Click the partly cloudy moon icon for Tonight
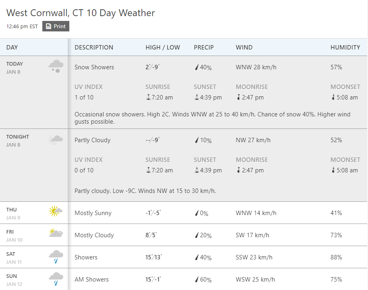368x290 pixels. click(x=56, y=139)
